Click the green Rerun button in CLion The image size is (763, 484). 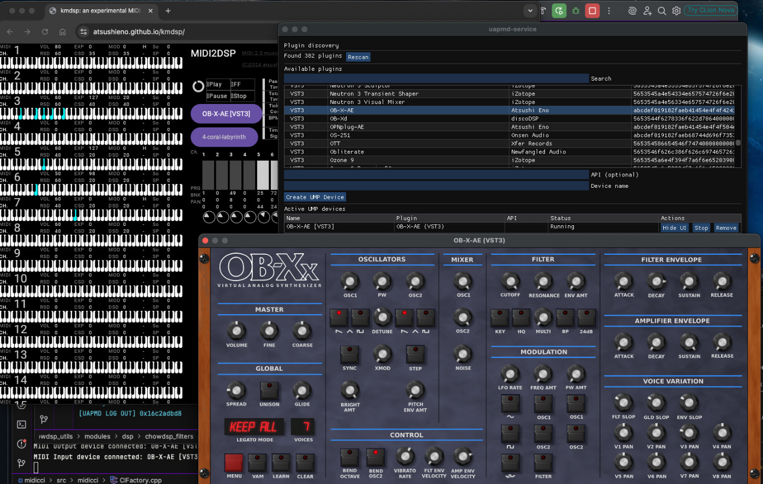(559, 10)
